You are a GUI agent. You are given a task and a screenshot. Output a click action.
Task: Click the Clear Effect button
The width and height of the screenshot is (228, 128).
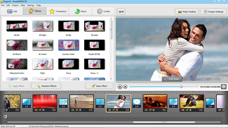click(x=99, y=86)
